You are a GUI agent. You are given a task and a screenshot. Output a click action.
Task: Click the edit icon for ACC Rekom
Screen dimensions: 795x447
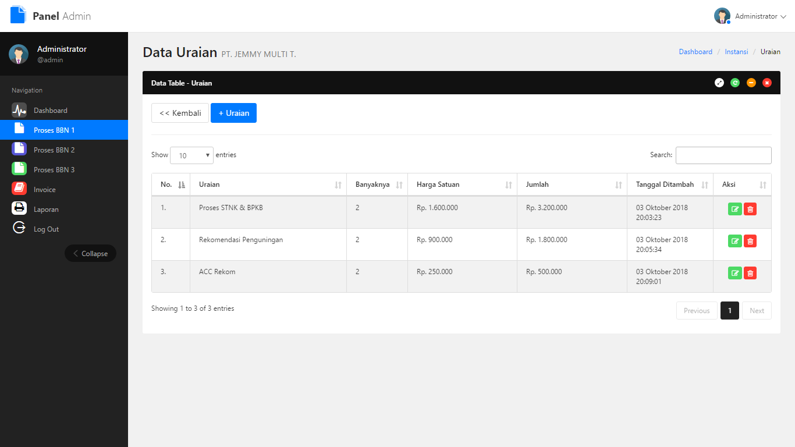tap(734, 274)
